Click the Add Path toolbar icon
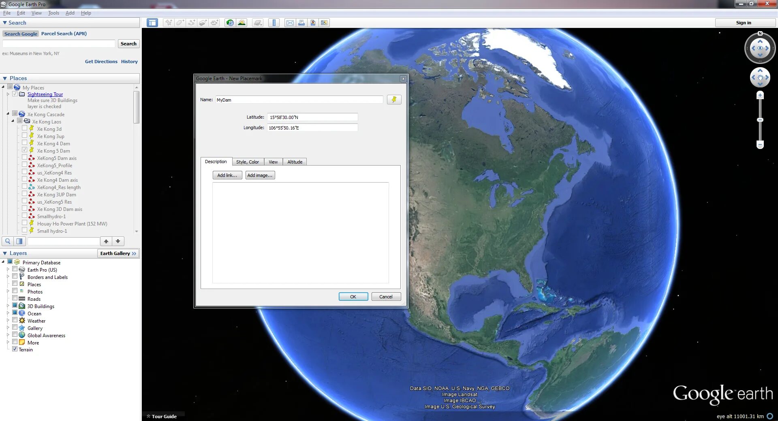This screenshot has height=421, width=778. tap(191, 23)
